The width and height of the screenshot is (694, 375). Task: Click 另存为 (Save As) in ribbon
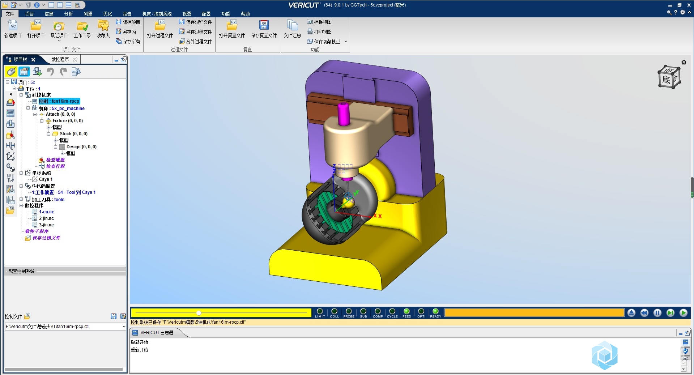(x=126, y=32)
